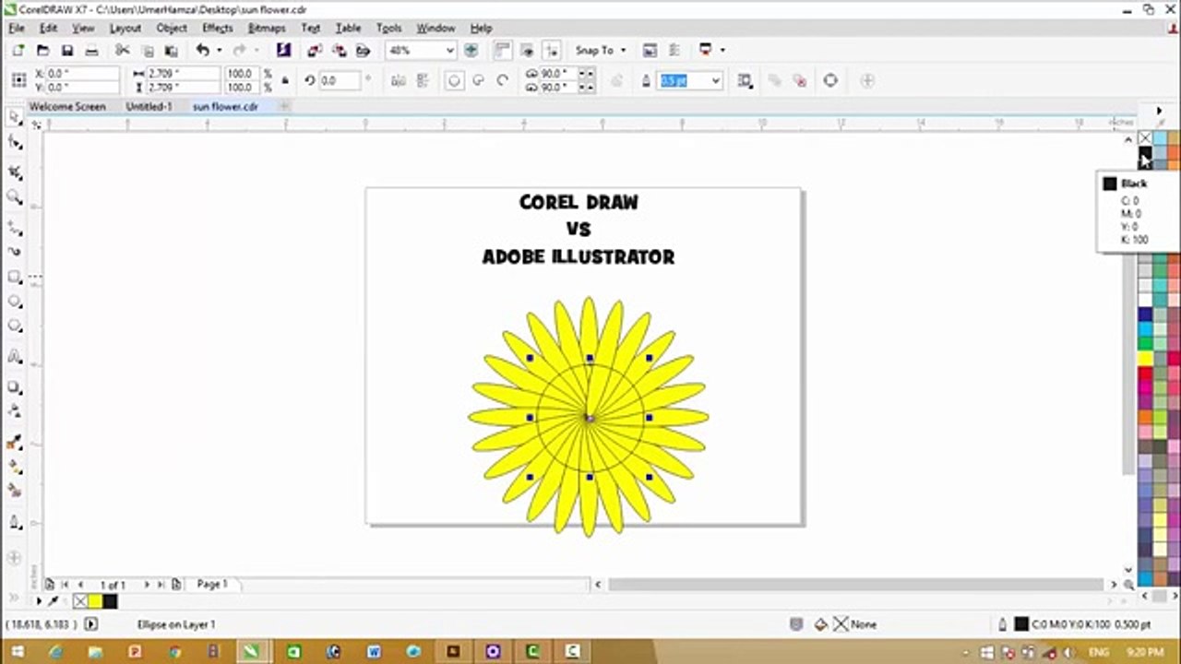Open Word from the taskbar
The image size is (1181, 664).
[x=374, y=652]
